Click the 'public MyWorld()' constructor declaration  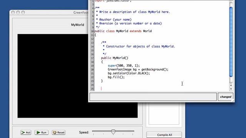[115, 58]
